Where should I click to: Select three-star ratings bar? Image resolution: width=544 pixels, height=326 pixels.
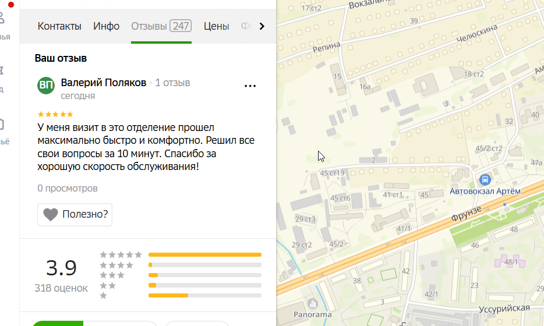204,275
